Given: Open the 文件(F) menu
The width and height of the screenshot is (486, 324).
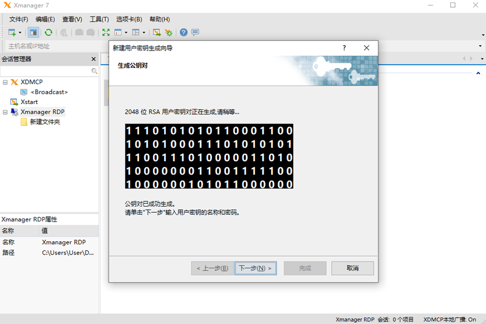Looking at the screenshot, I should point(19,19).
